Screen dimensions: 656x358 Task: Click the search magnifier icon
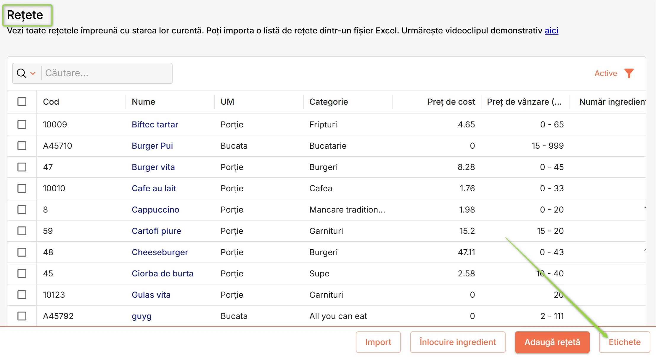(x=21, y=73)
